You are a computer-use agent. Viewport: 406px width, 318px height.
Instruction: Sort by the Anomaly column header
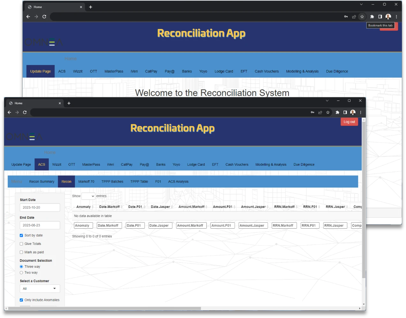(84, 207)
